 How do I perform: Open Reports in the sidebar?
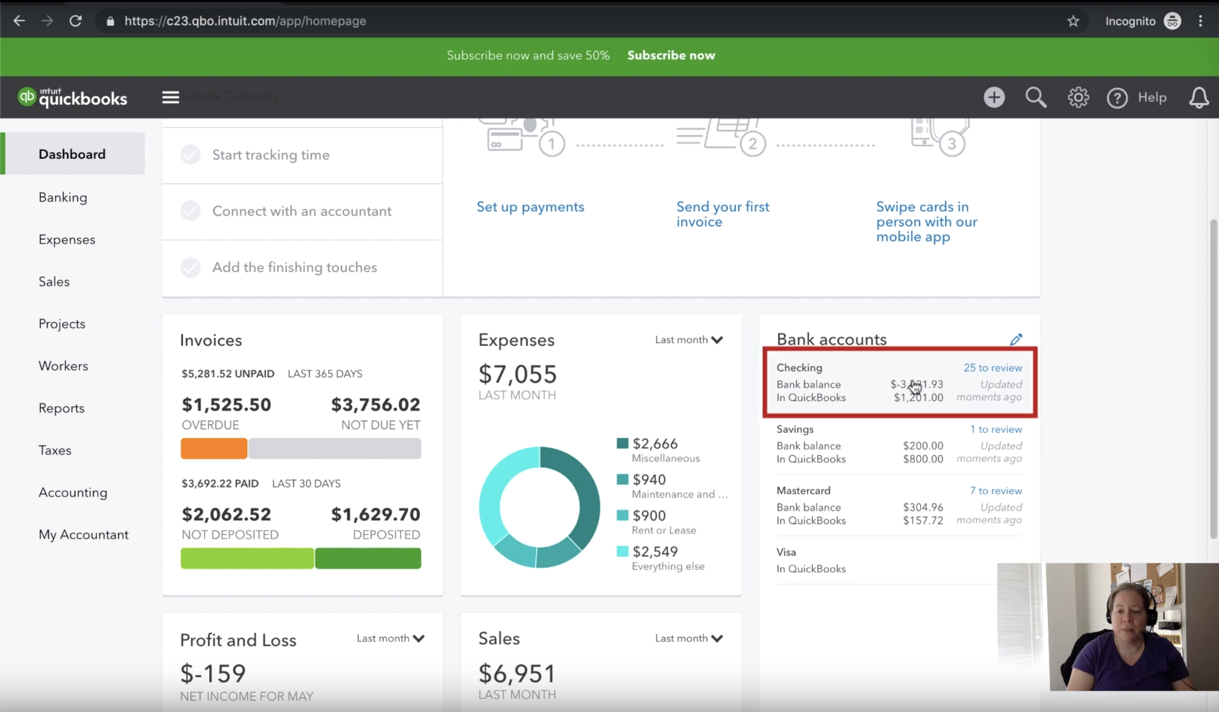(62, 408)
